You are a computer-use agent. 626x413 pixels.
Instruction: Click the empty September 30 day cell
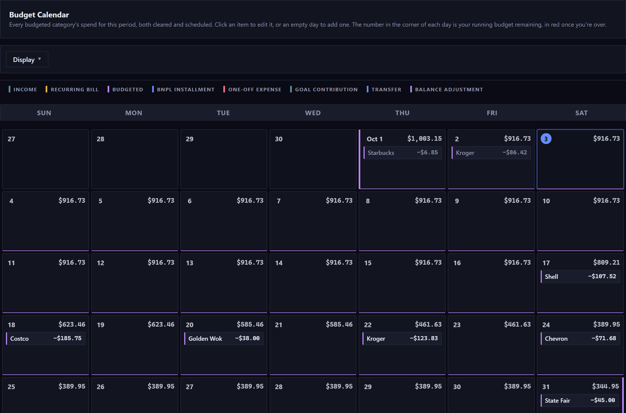[x=313, y=159]
